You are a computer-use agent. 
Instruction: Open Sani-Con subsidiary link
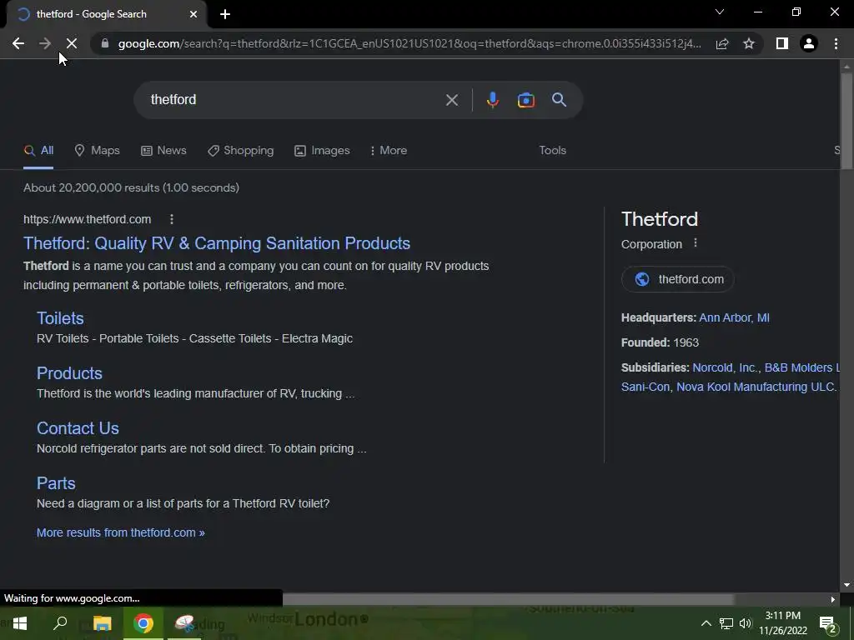(646, 387)
